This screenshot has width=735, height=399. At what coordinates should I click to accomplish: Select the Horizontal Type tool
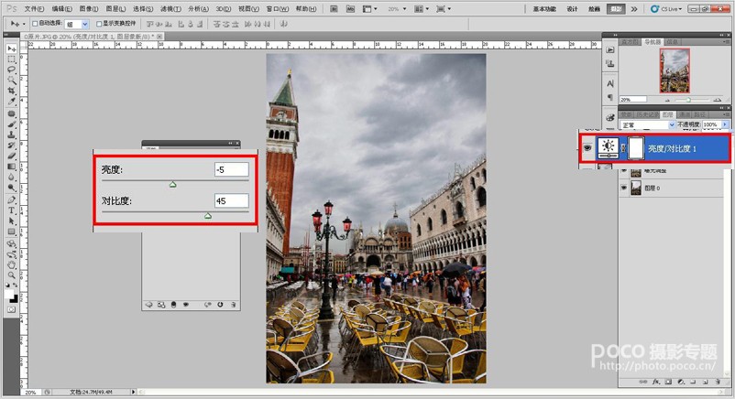coord(12,210)
